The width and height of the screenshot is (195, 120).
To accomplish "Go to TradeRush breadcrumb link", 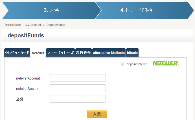I will (13, 25).
